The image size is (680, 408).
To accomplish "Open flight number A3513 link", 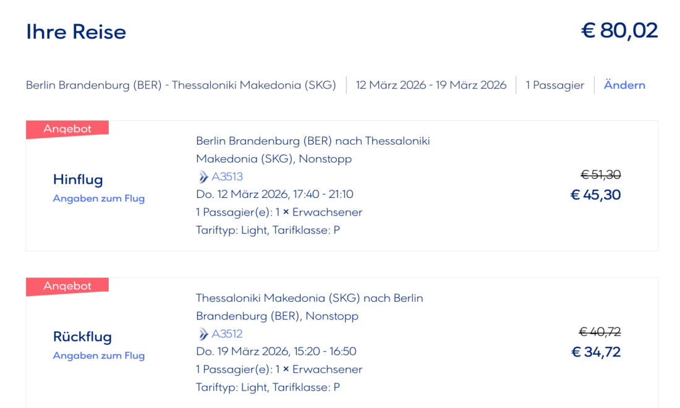I will 227,177.
